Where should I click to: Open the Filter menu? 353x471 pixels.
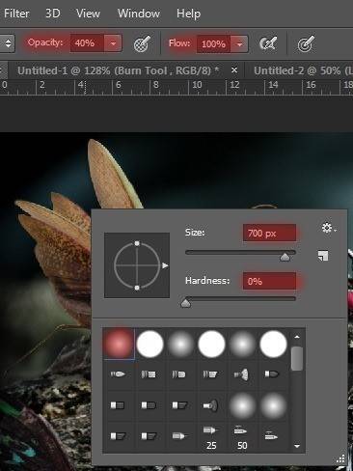tap(16, 14)
